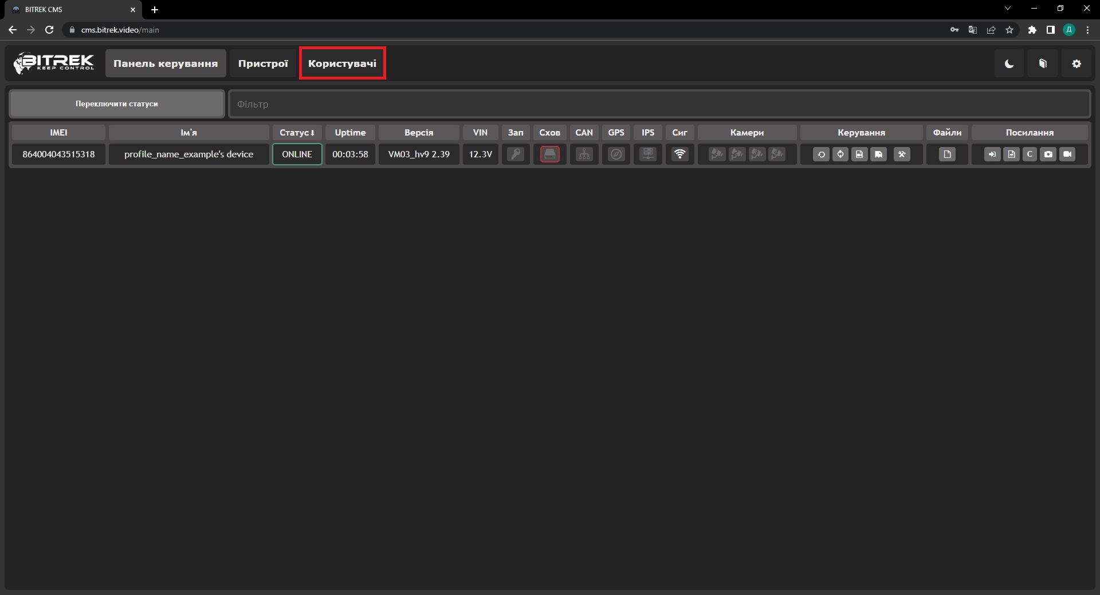Toggle dark mode with the moon icon
The image size is (1100, 595).
point(1009,64)
